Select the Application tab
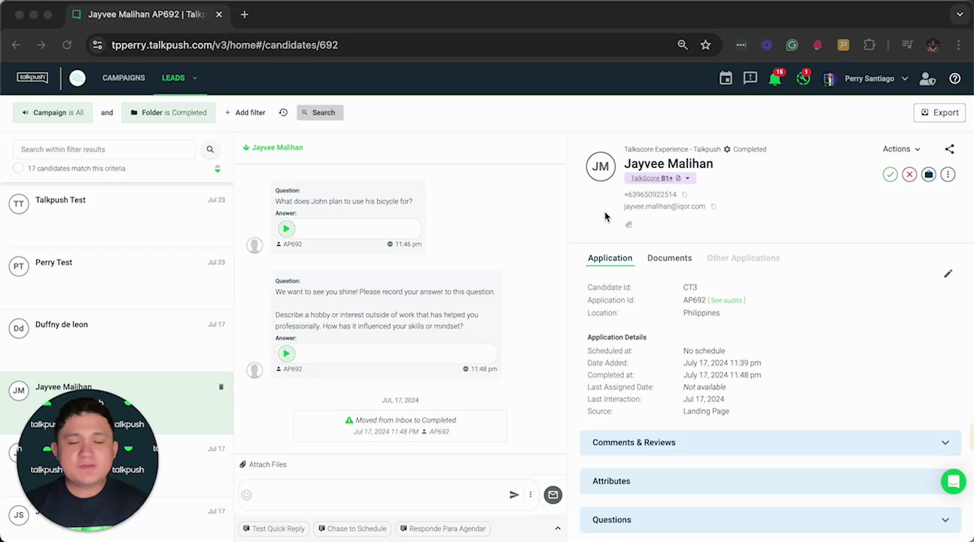The image size is (974, 542). pyautogui.click(x=610, y=258)
